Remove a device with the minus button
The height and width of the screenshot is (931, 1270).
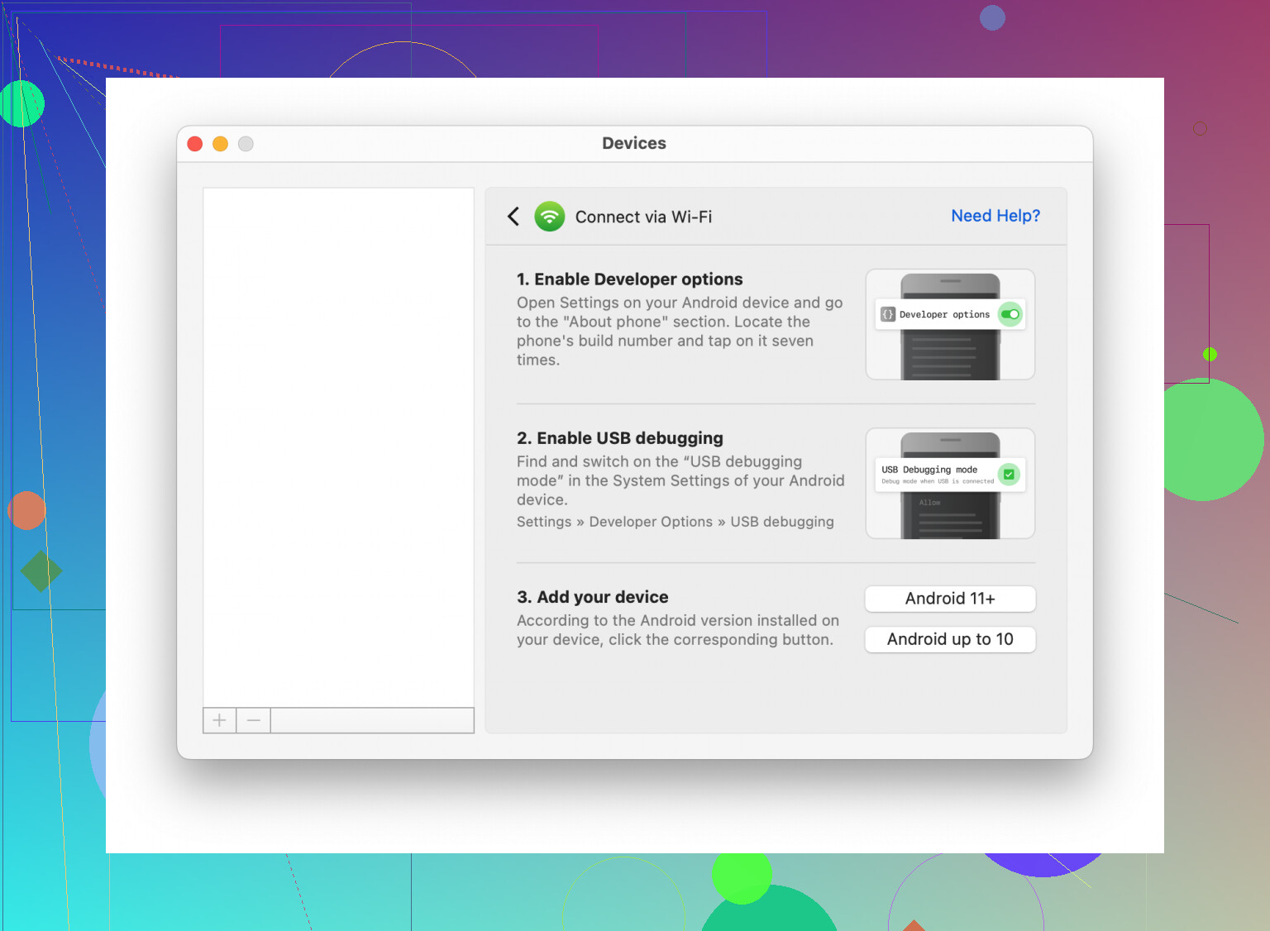[254, 720]
